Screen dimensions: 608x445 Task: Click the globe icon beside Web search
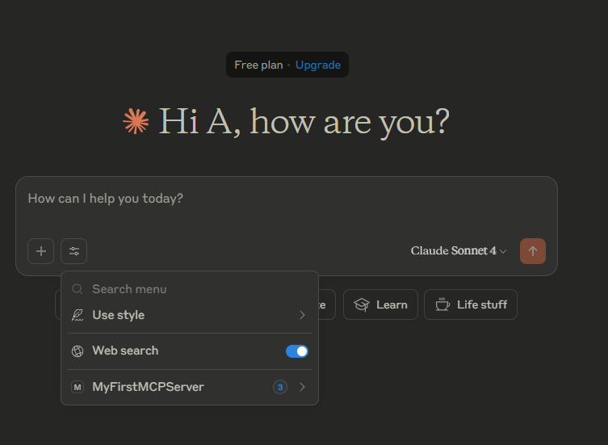[78, 351]
